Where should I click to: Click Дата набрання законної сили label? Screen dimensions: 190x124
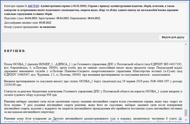pyautogui.click(x=21, y=23)
